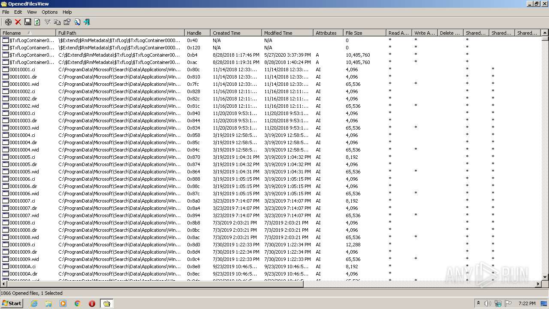The width and height of the screenshot is (549, 309).
Task: Open the Properties toolbar icon
Action: (67, 22)
